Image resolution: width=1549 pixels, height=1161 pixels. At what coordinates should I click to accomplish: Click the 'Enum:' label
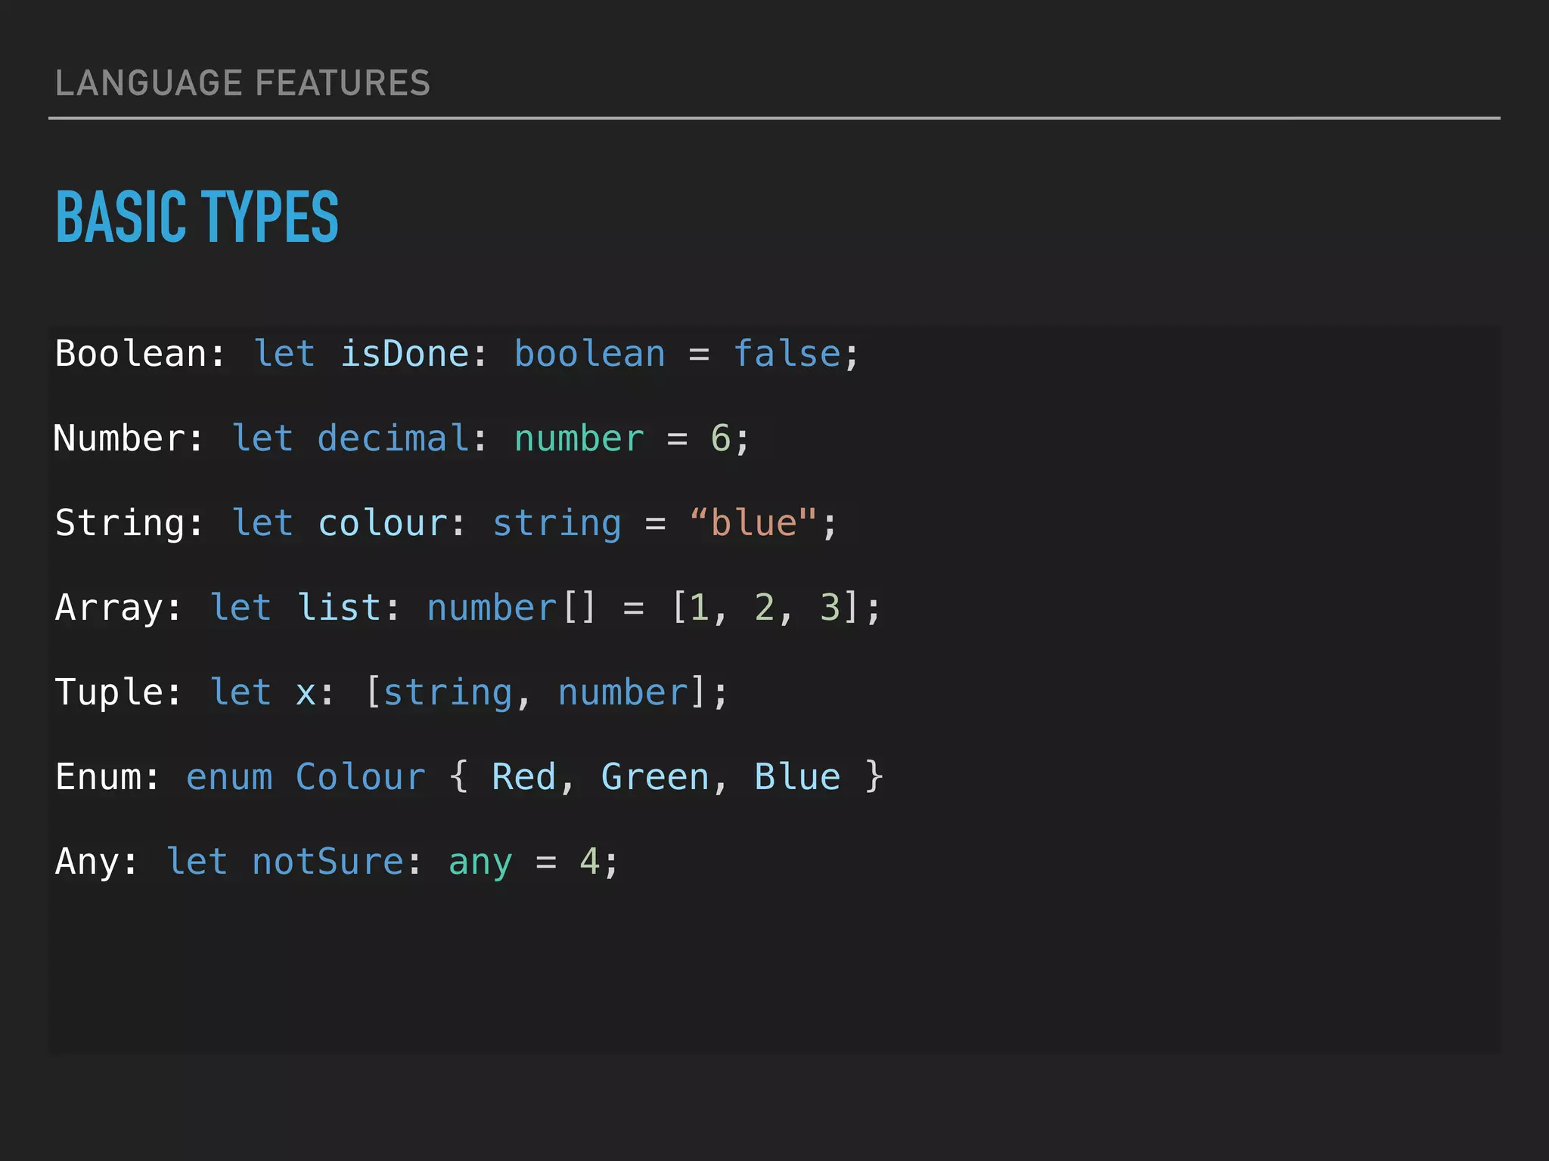[107, 777]
